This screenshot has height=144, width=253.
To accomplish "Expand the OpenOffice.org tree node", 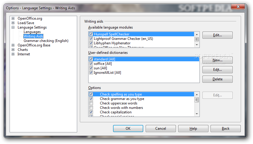I will coord(13,18).
